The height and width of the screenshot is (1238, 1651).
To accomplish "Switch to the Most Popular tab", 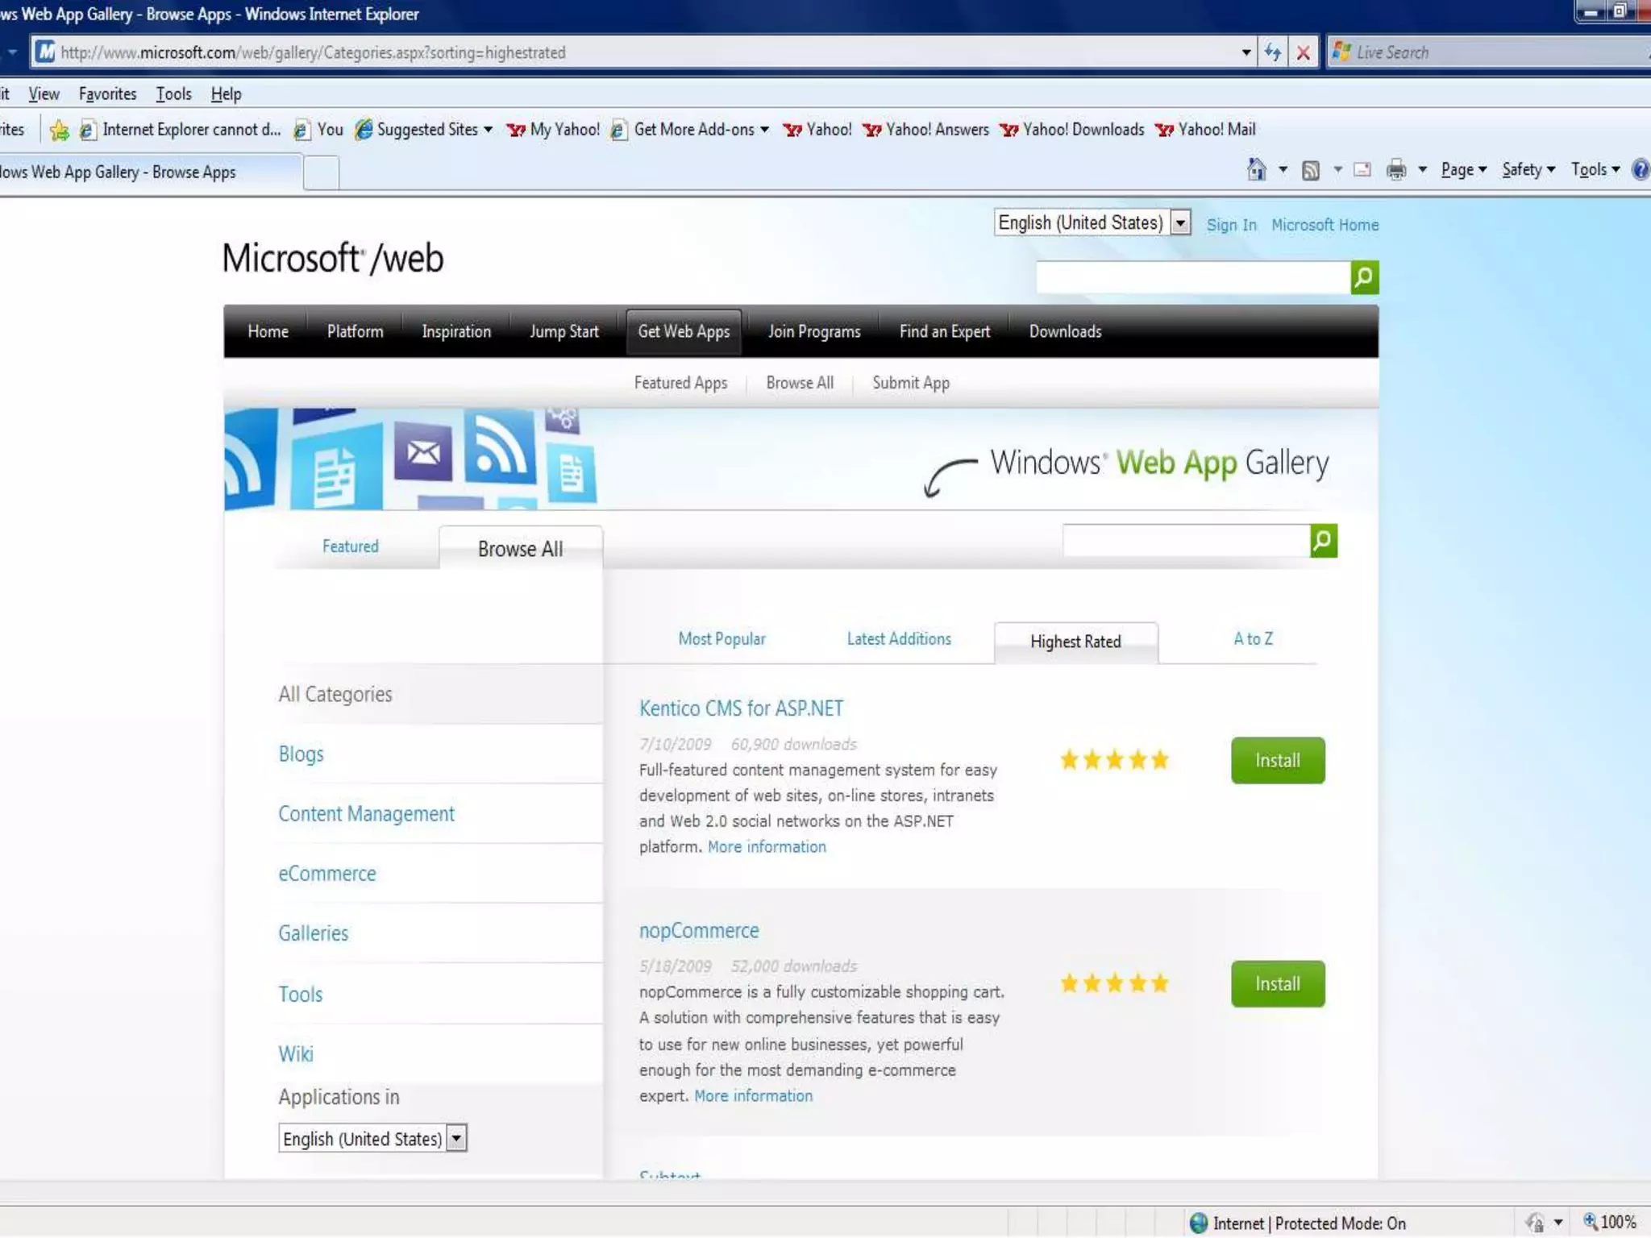I will click(x=722, y=639).
